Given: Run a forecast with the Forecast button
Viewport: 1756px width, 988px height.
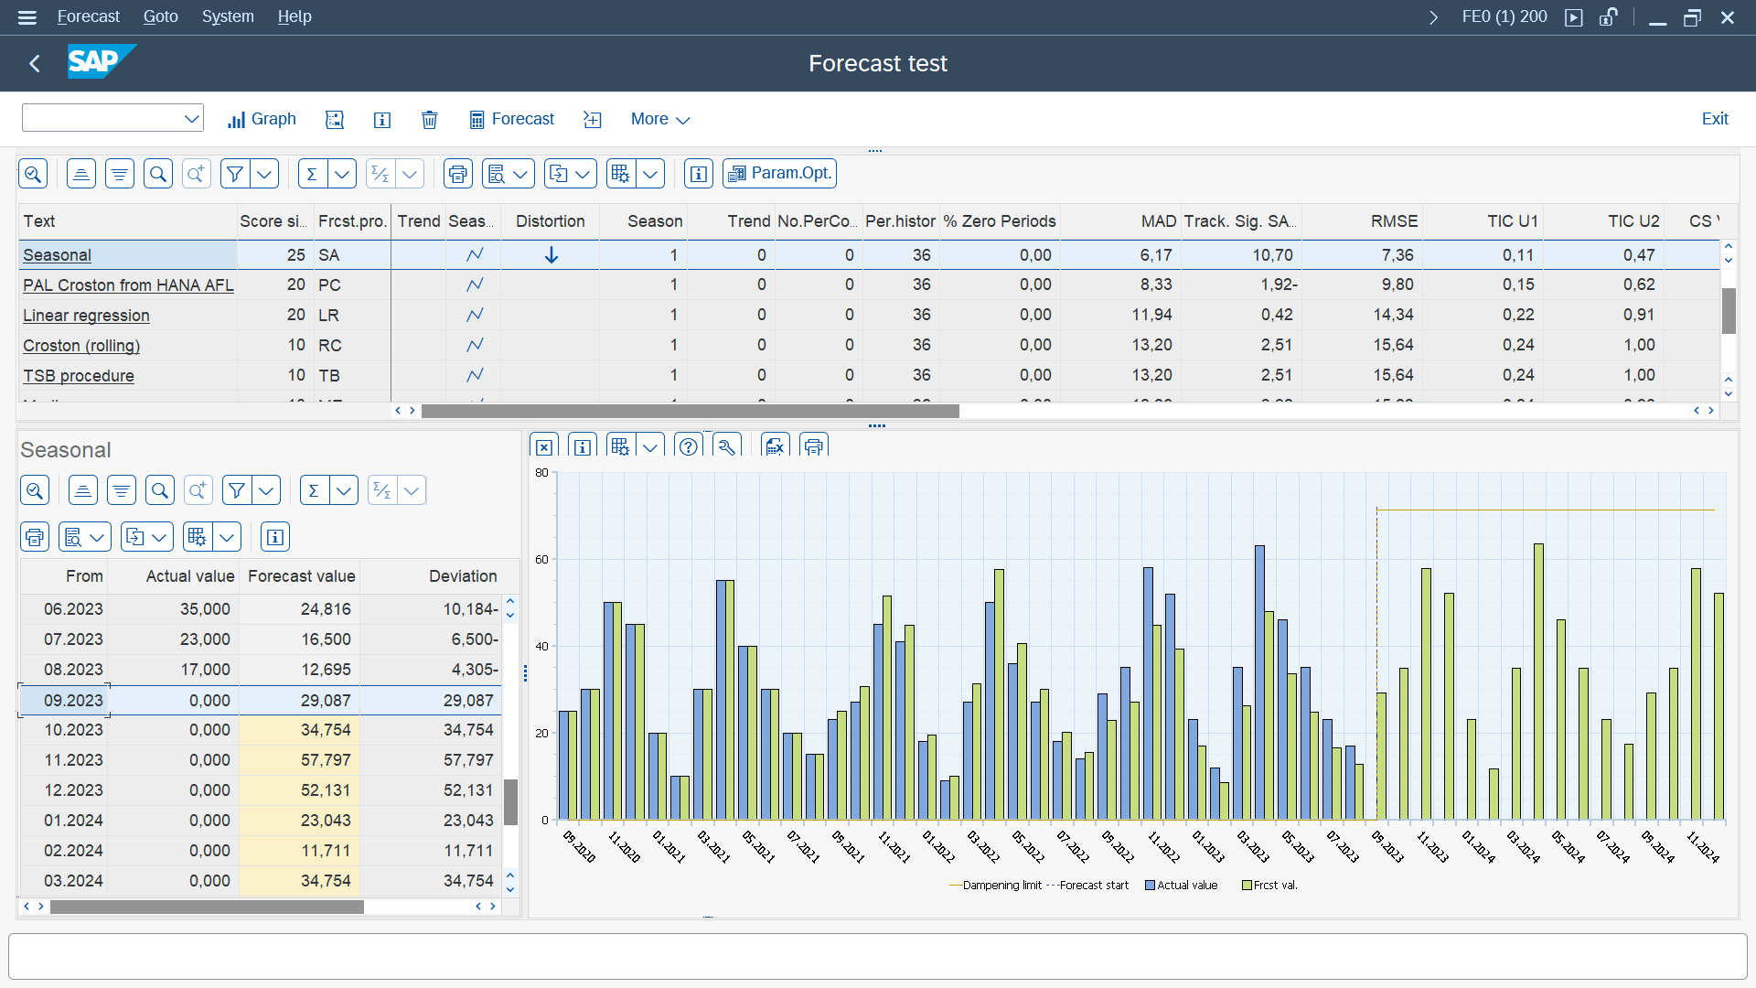Looking at the screenshot, I should point(511,119).
